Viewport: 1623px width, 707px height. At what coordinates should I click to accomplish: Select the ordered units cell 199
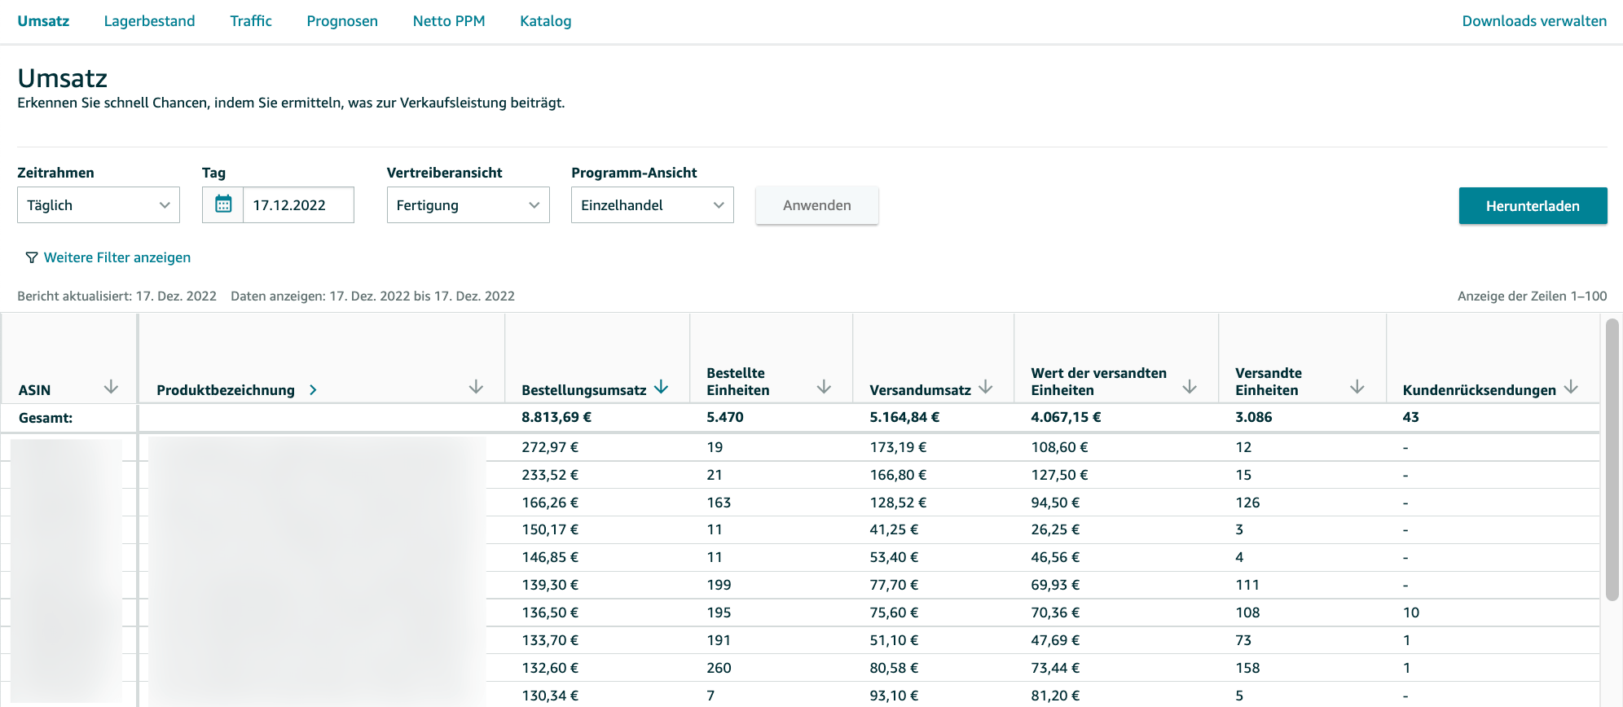(x=719, y=585)
